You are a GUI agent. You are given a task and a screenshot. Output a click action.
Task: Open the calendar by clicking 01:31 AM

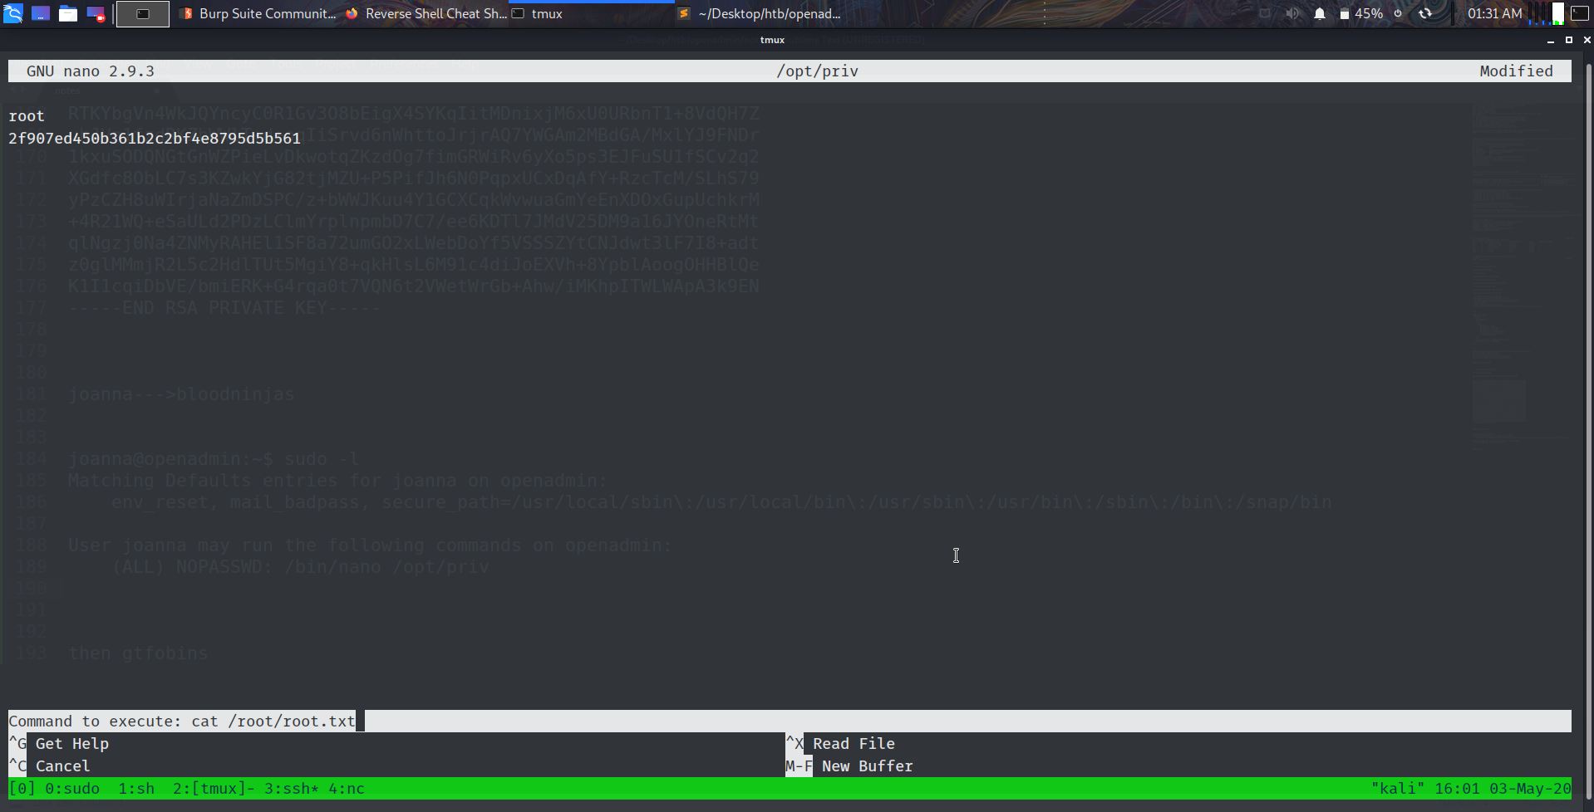pyautogui.click(x=1495, y=13)
